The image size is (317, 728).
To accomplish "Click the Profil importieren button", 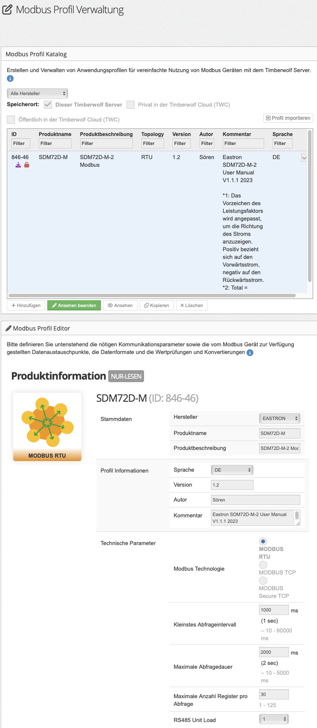I will pos(288,118).
